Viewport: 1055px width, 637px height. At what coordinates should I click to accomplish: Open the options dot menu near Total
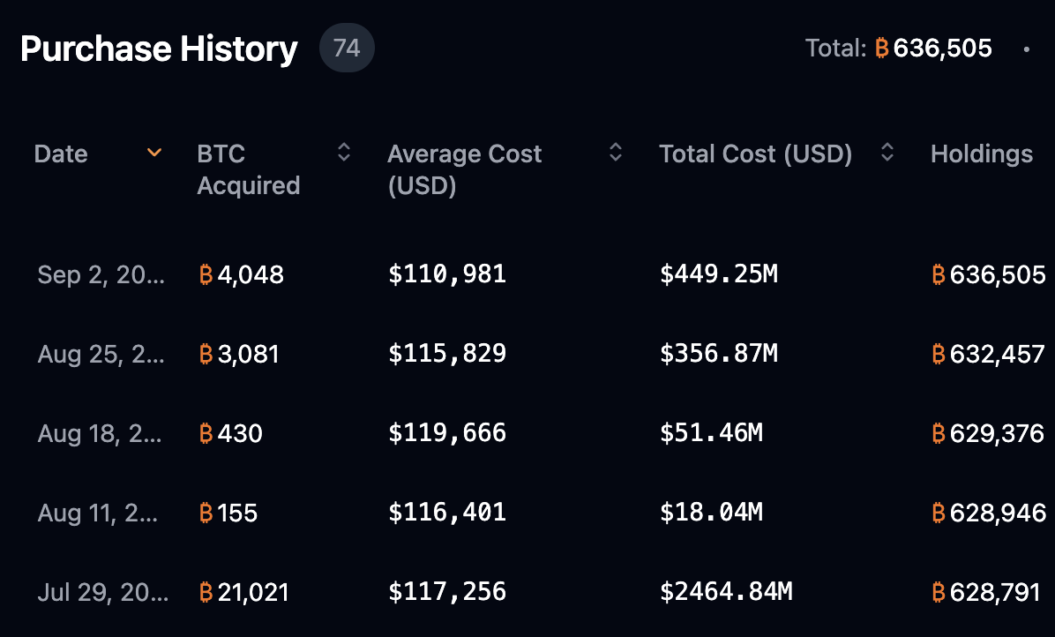[1029, 49]
